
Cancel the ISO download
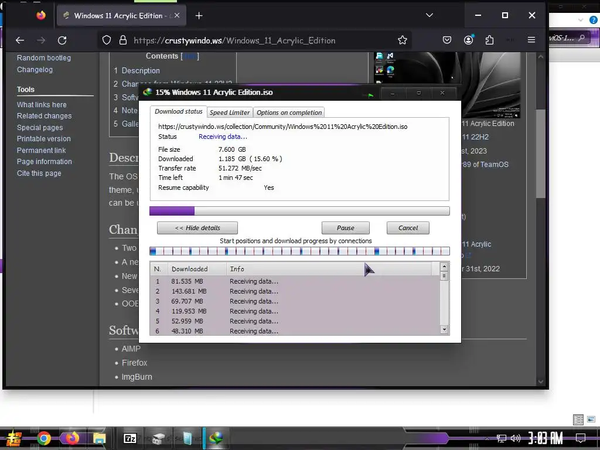coord(408,228)
